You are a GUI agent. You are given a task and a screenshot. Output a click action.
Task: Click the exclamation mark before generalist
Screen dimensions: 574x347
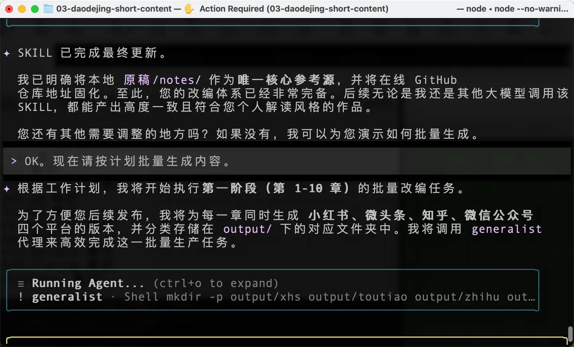pyautogui.click(x=21, y=297)
